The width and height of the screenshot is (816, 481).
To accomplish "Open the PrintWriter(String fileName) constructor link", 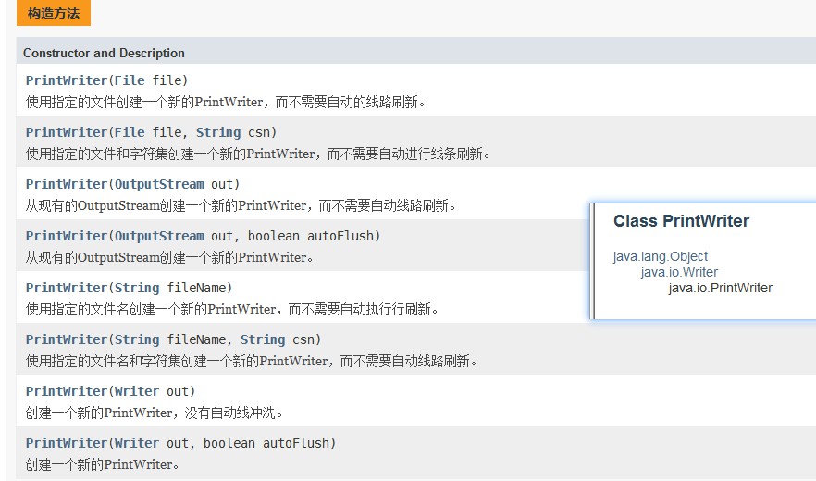I will [x=66, y=288].
